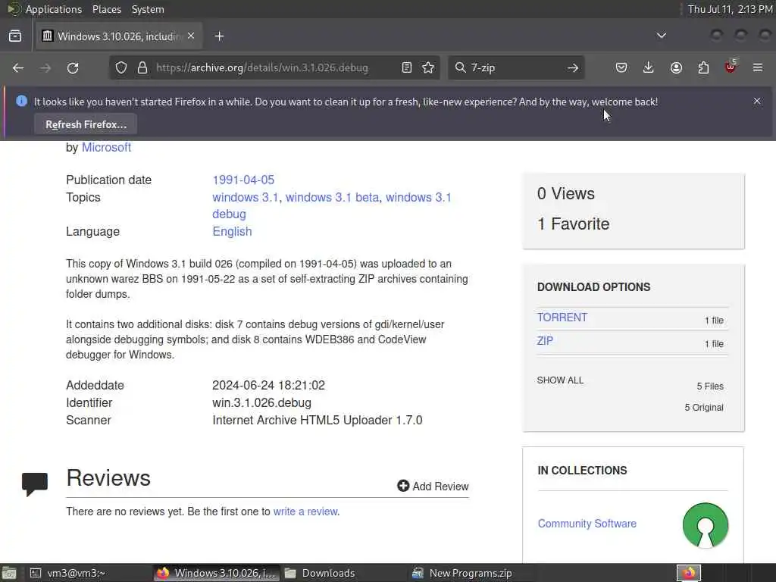The height and width of the screenshot is (582, 776).
Task: Open the Microsoft creator link
Action: pos(106,148)
